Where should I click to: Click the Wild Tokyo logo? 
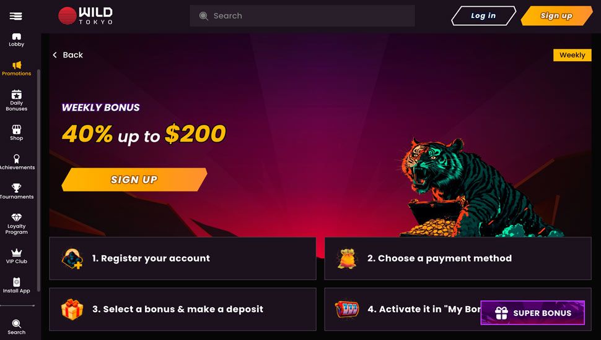(86, 15)
